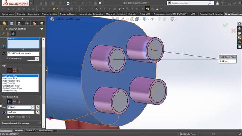
Task: Open the DisplayManager color sphere tab
Action: click(34, 23)
